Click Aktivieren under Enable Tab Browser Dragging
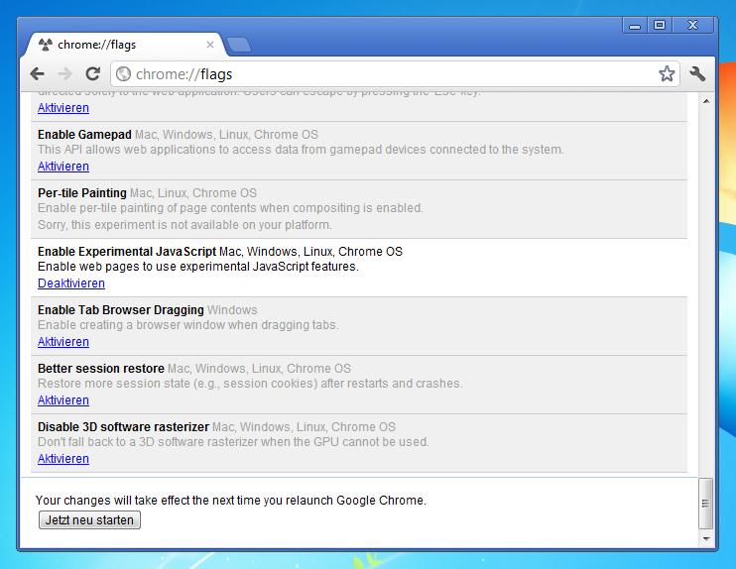The width and height of the screenshot is (736, 569). pyautogui.click(x=63, y=342)
